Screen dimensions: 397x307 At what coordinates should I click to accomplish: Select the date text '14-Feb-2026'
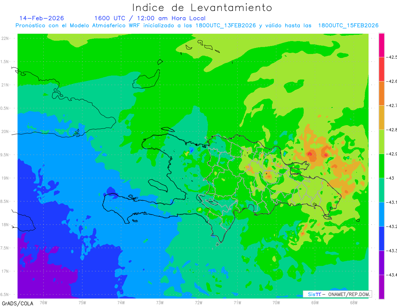[42, 18]
